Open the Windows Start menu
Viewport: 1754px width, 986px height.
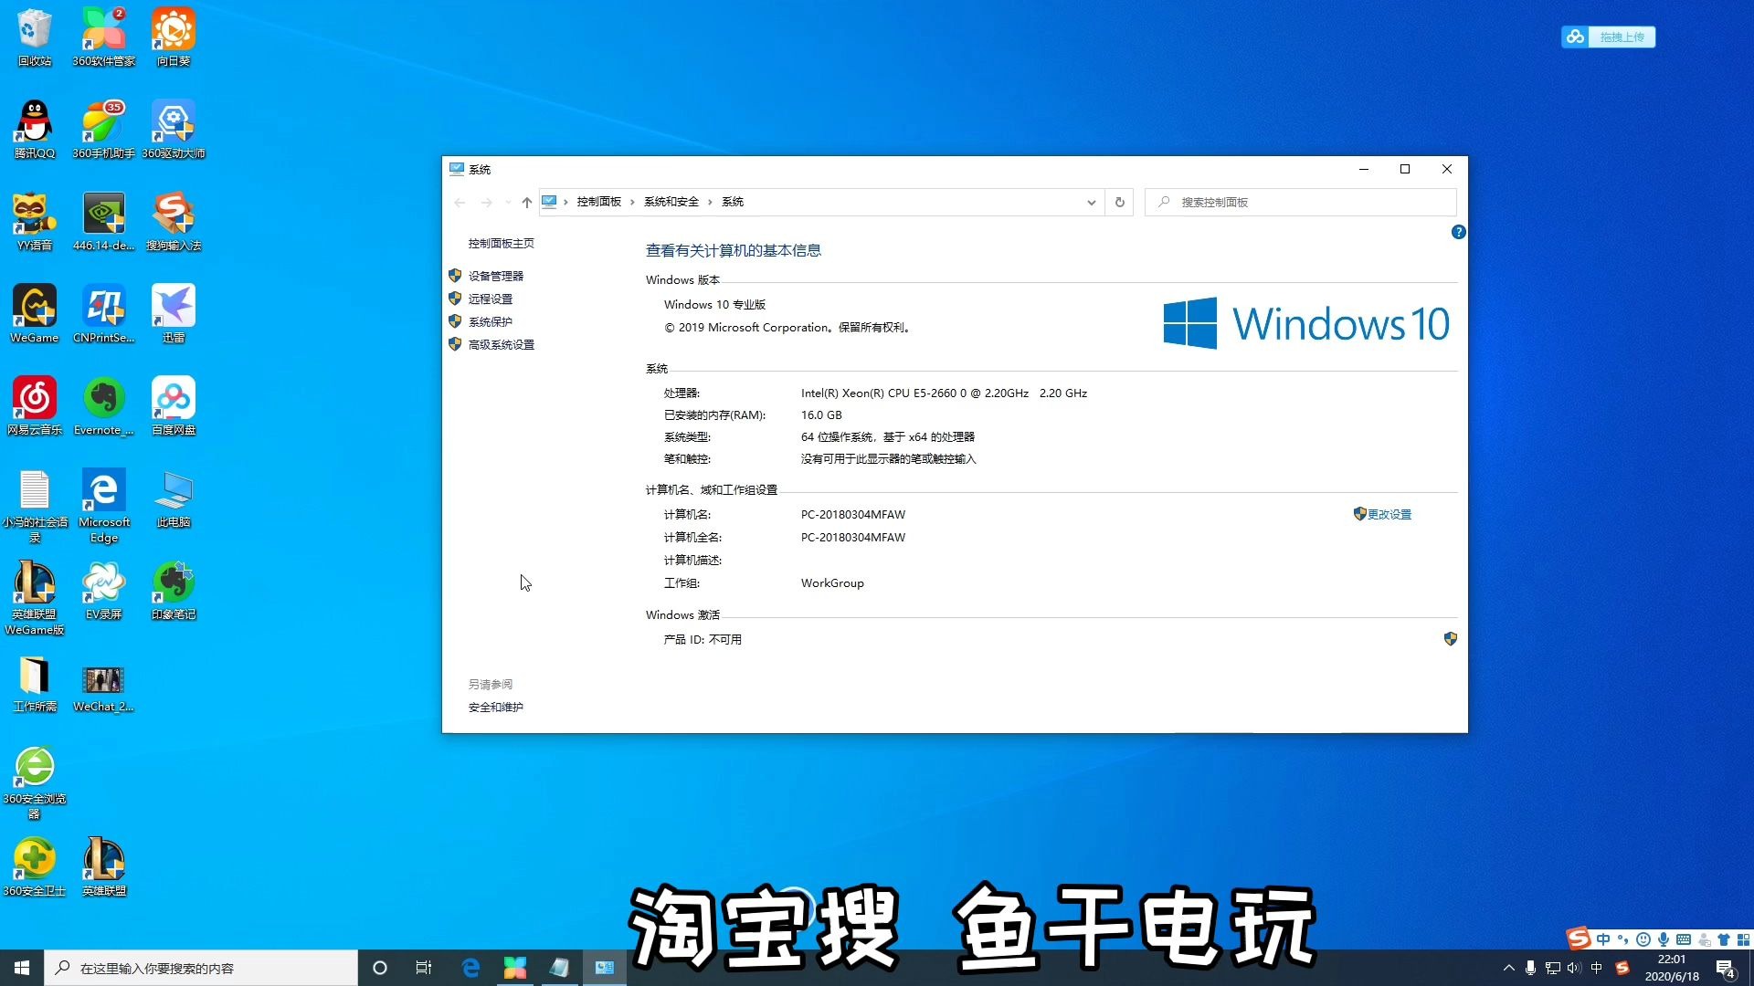22,968
